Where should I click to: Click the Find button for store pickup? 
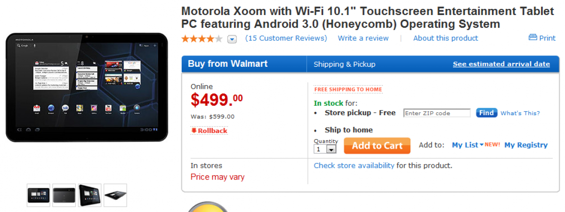click(486, 113)
